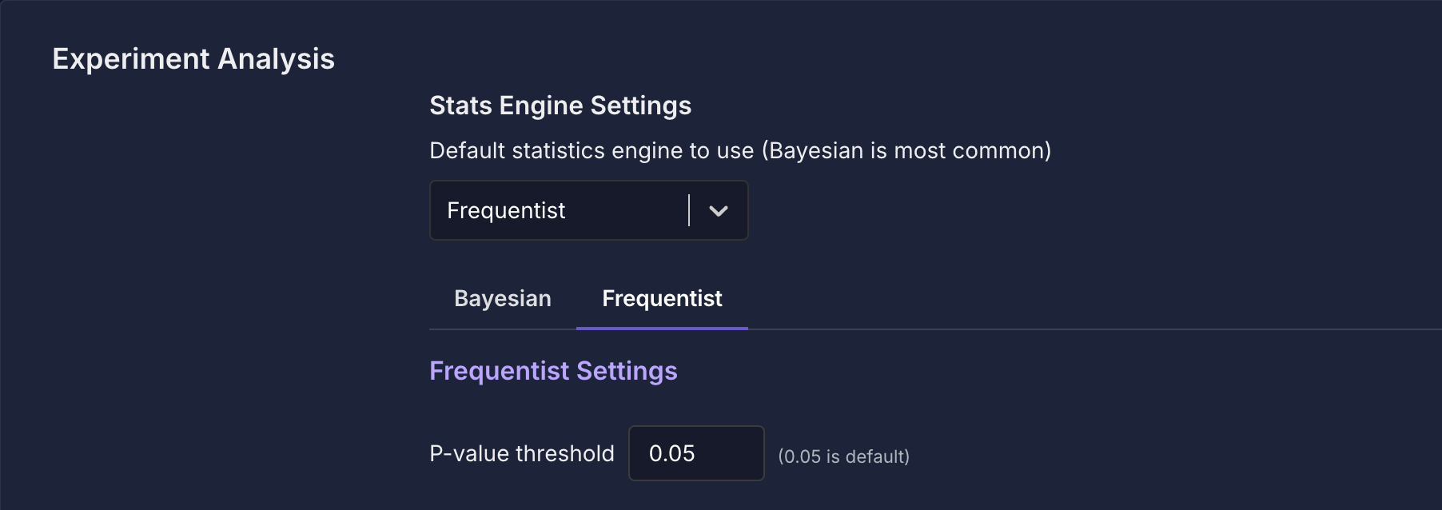The width and height of the screenshot is (1442, 510).
Task: Click the '(0.05 is default)' hint text
Action: 843,456
